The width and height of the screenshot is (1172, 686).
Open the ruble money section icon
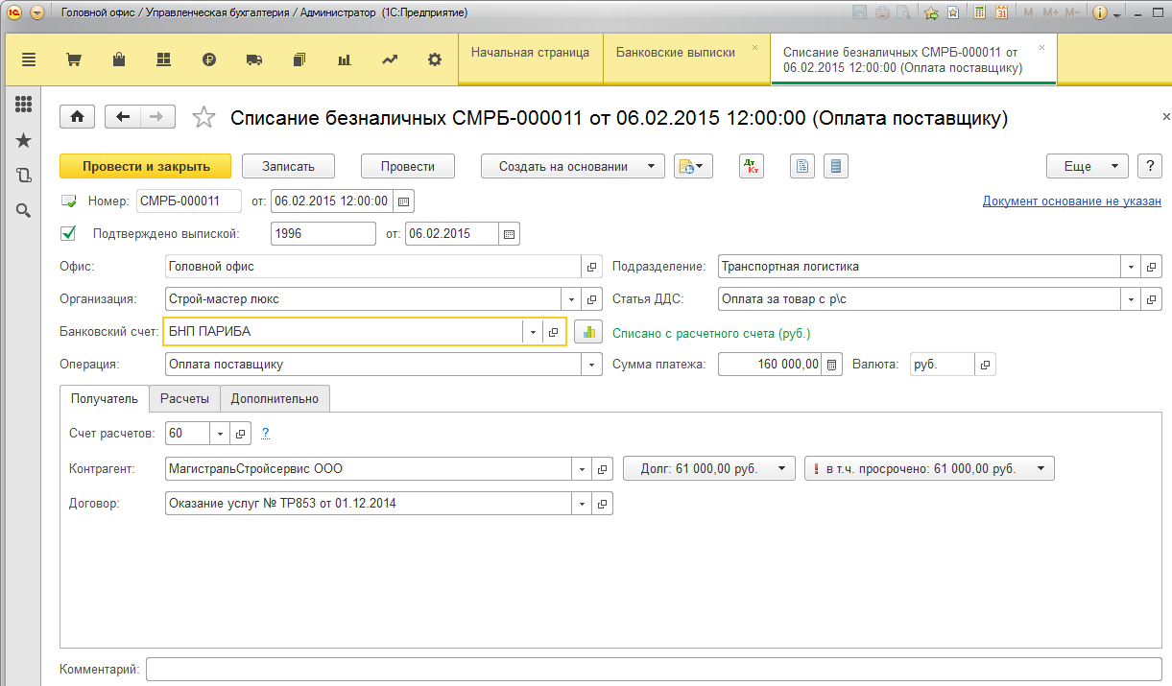pyautogui.click(x=209, y=59)
